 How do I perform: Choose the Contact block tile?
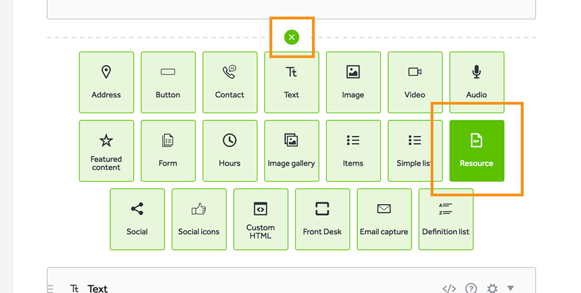[230, 82]
